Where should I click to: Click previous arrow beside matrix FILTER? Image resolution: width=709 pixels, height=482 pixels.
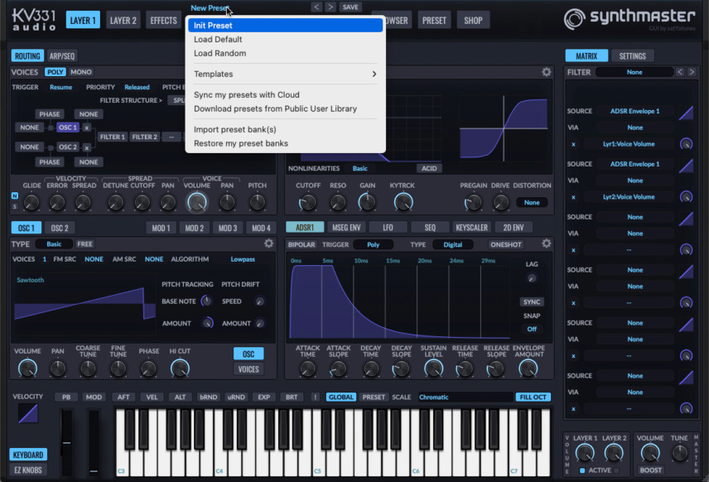tap(680, 72)
